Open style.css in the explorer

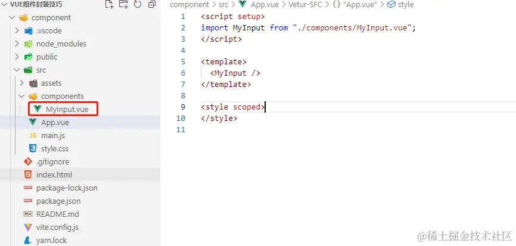55,149
